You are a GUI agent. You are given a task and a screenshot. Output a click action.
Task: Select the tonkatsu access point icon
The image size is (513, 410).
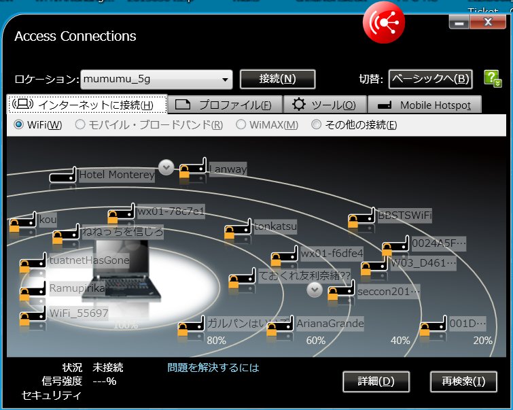[238, 229]
